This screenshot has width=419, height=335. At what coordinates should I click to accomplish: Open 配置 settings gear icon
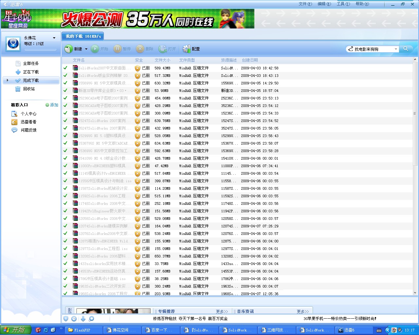click(x=186, y=49)
